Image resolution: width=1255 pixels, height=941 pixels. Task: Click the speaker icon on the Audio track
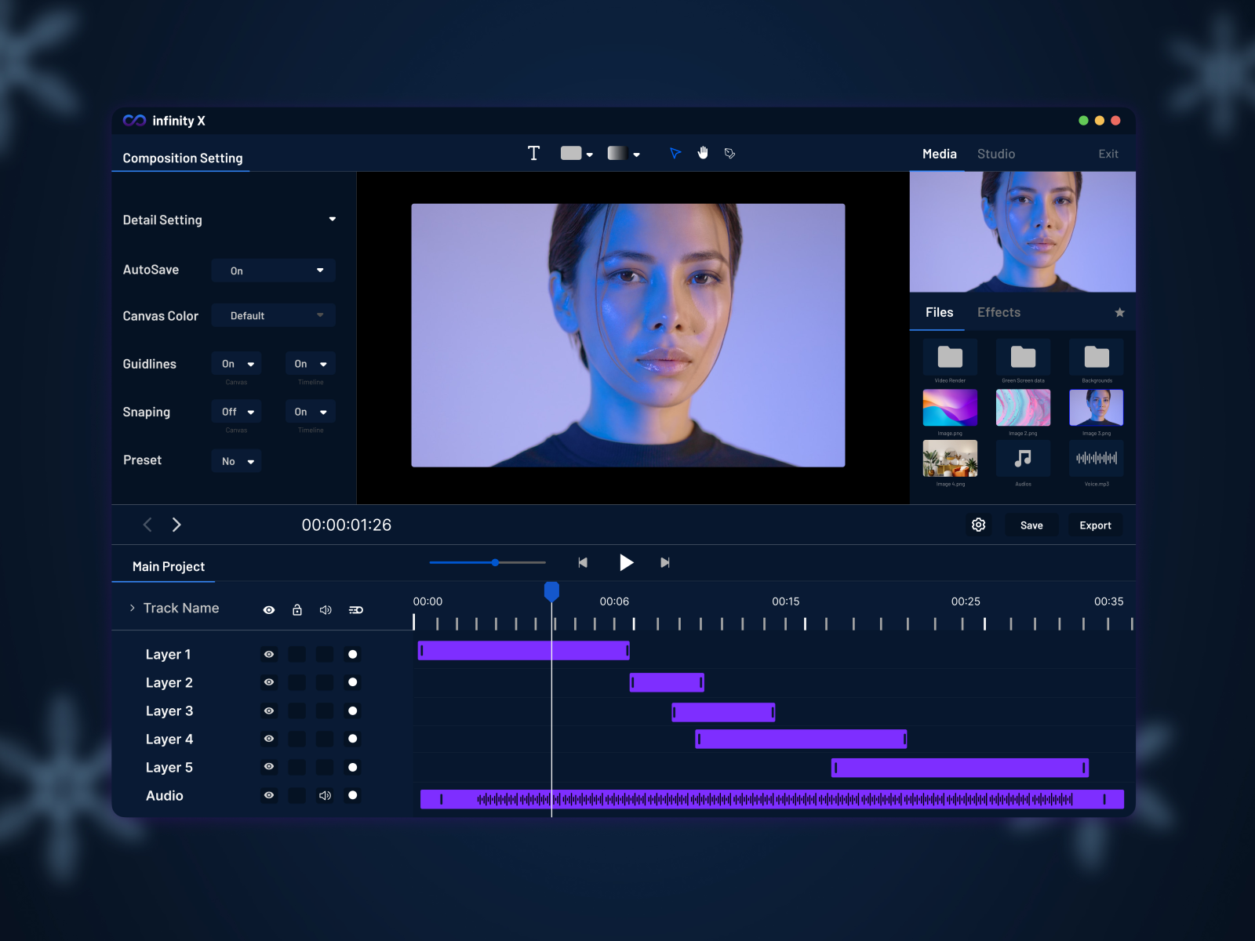tap(325, 795)
